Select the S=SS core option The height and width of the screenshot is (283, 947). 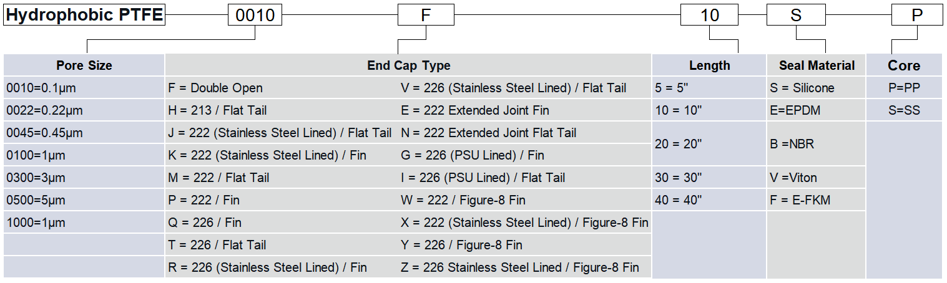pos(903,110)
